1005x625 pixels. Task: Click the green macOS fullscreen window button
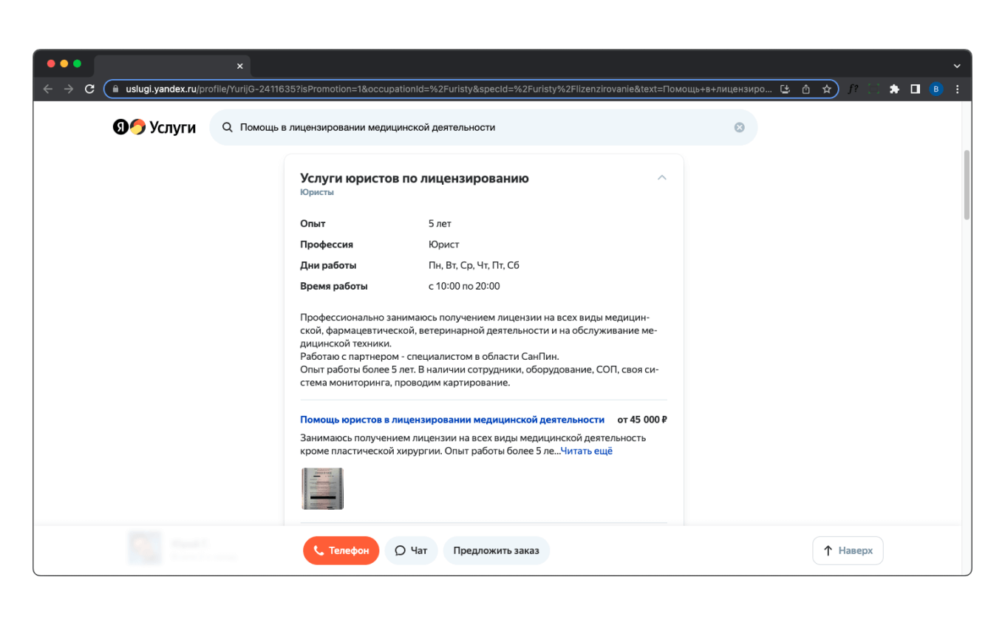(78, 64)
